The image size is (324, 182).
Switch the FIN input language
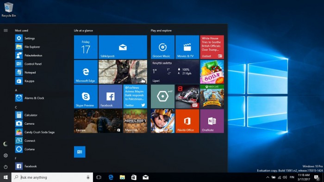pyautogui.click(x=292, y=177)
